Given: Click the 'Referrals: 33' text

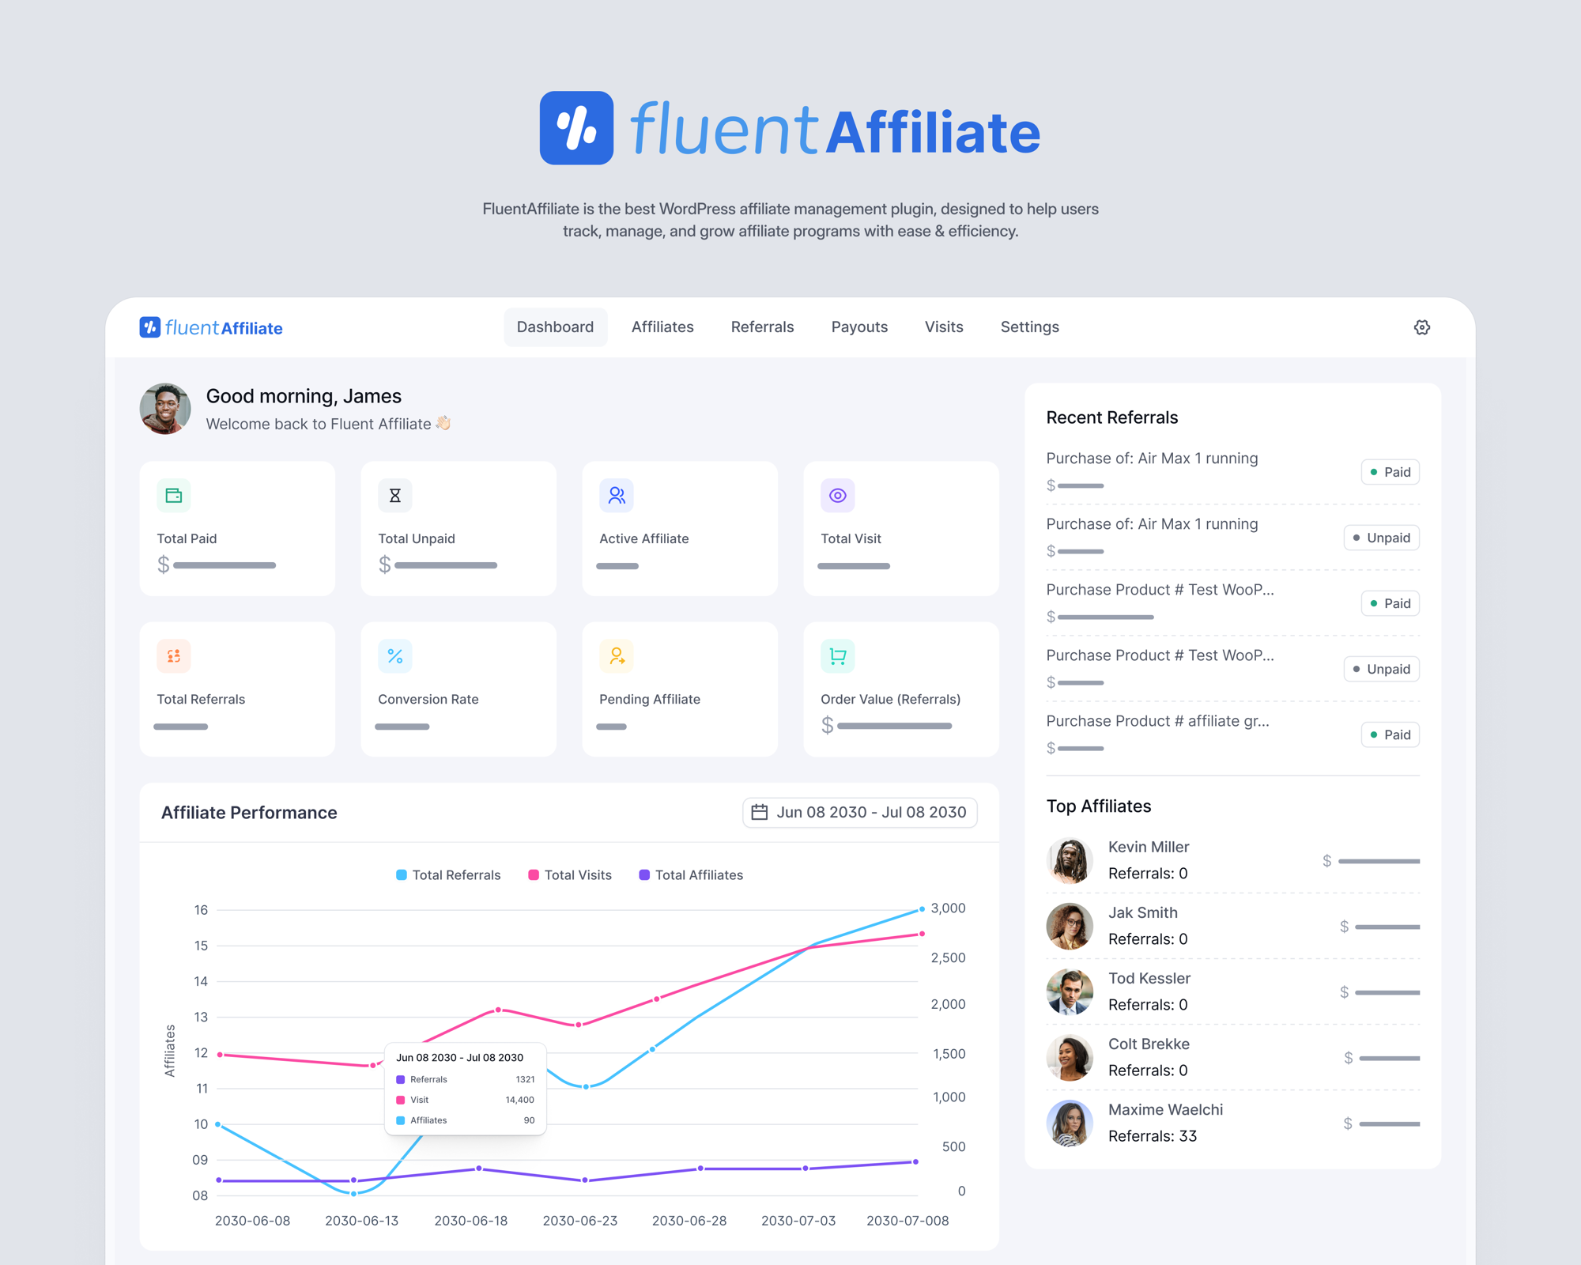Looking at the screenshot, I should 1152,1136.
